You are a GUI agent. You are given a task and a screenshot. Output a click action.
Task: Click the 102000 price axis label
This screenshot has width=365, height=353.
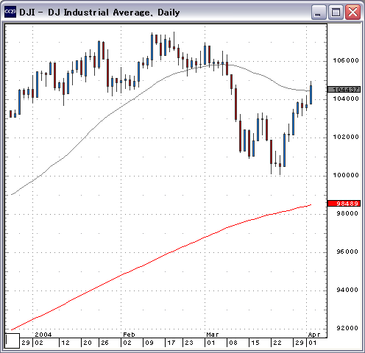coord(346,137)
